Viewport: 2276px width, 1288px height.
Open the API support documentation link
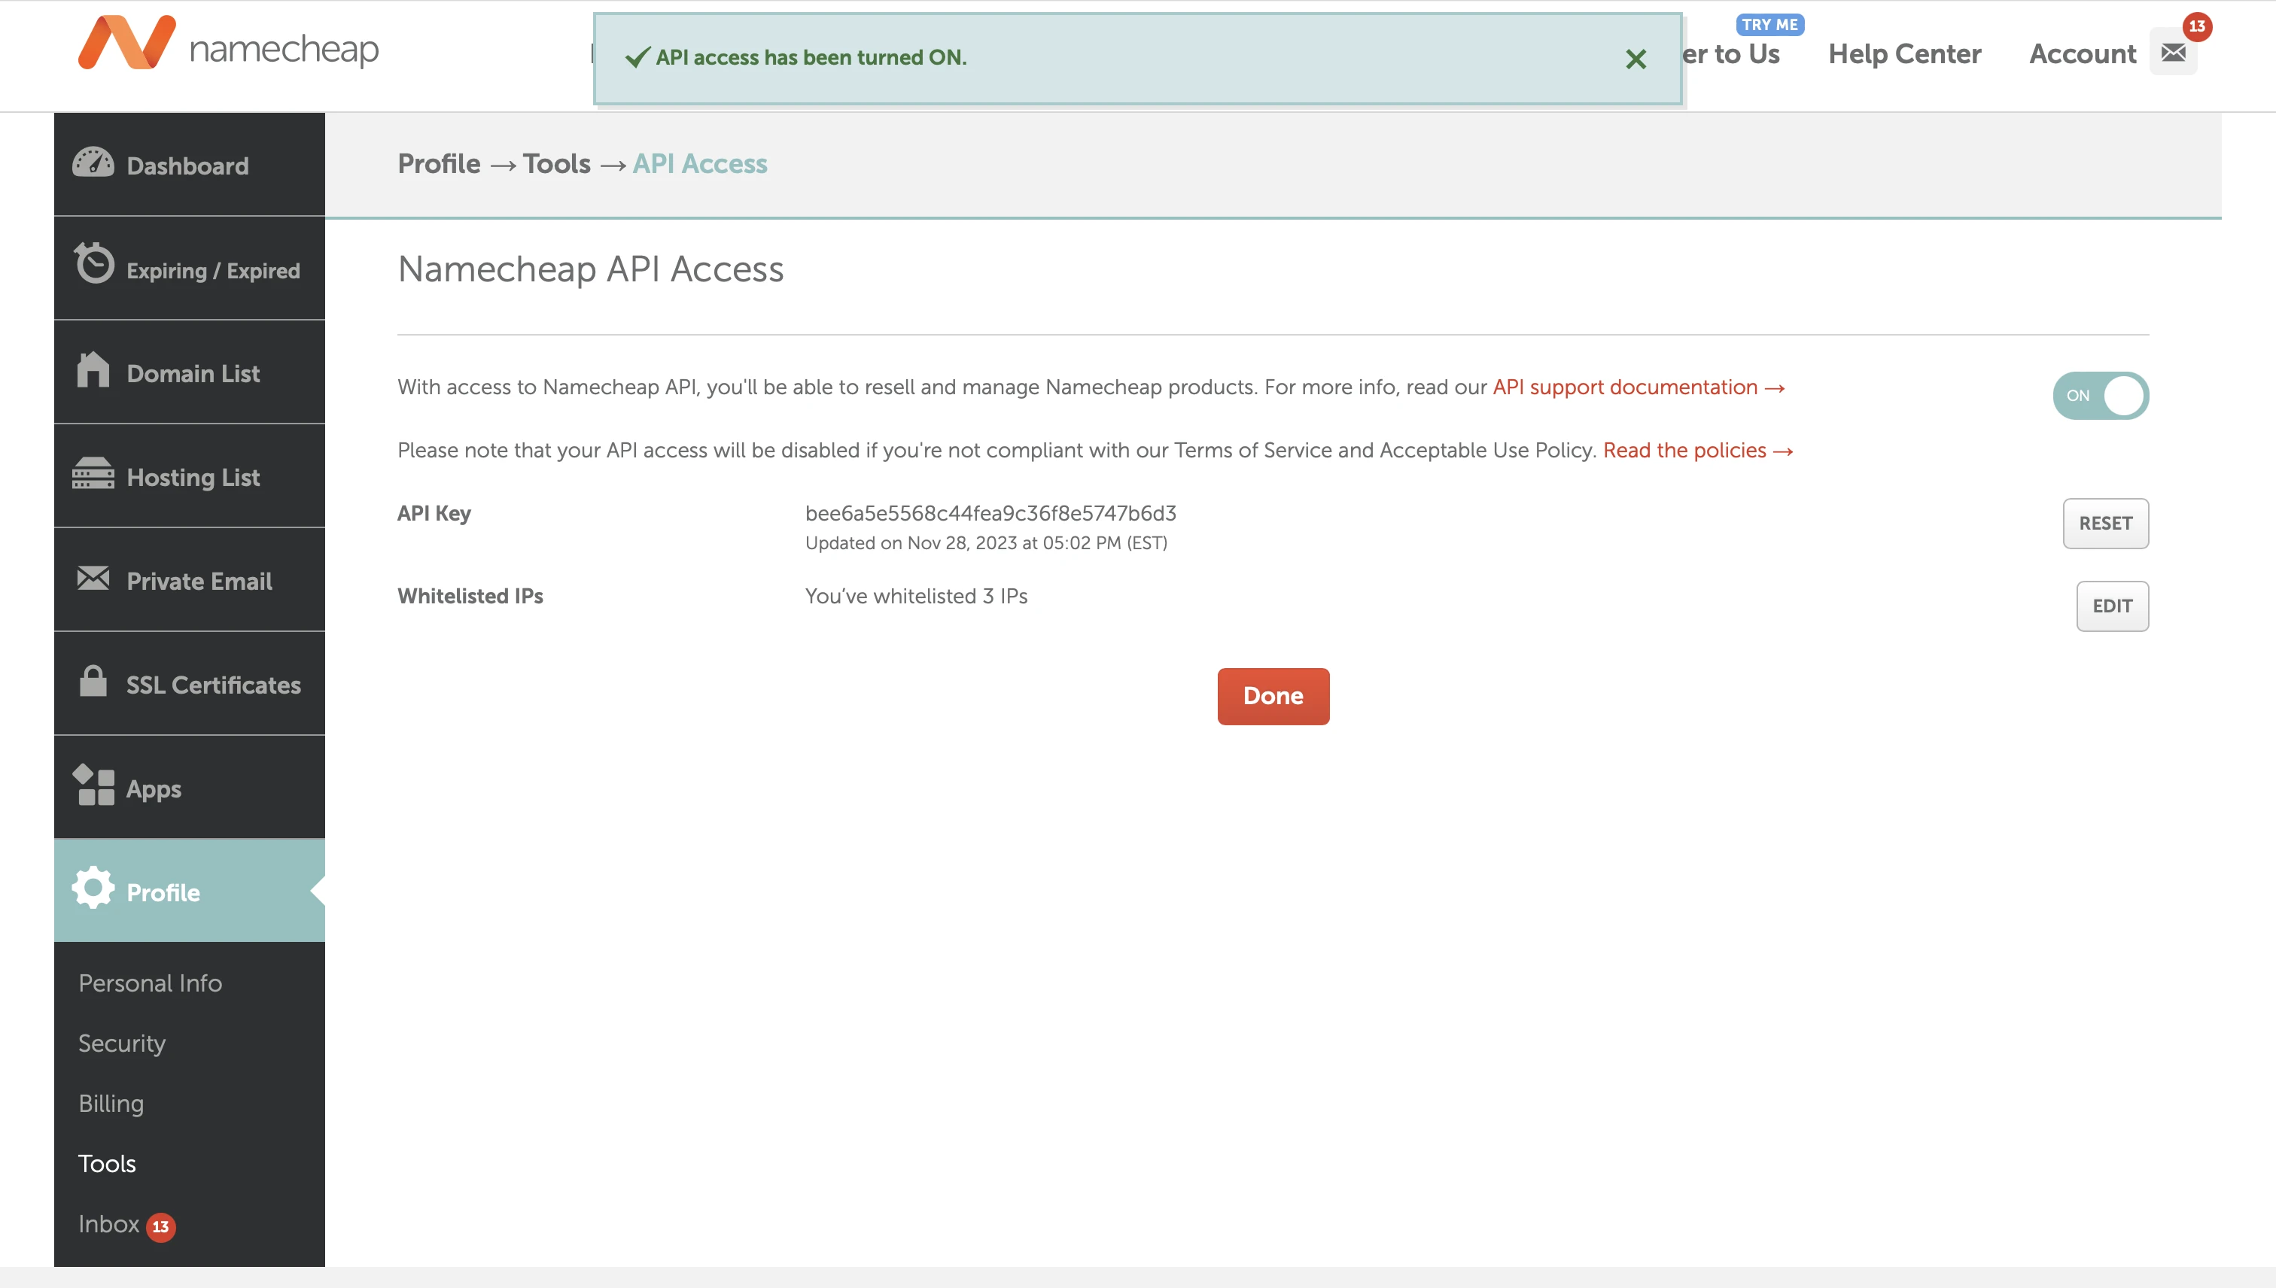coord(1638,387)
